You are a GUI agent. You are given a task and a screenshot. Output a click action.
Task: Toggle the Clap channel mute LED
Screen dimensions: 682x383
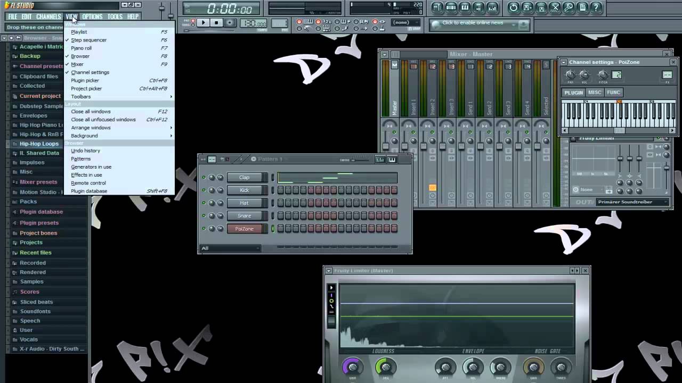point(204,178)
